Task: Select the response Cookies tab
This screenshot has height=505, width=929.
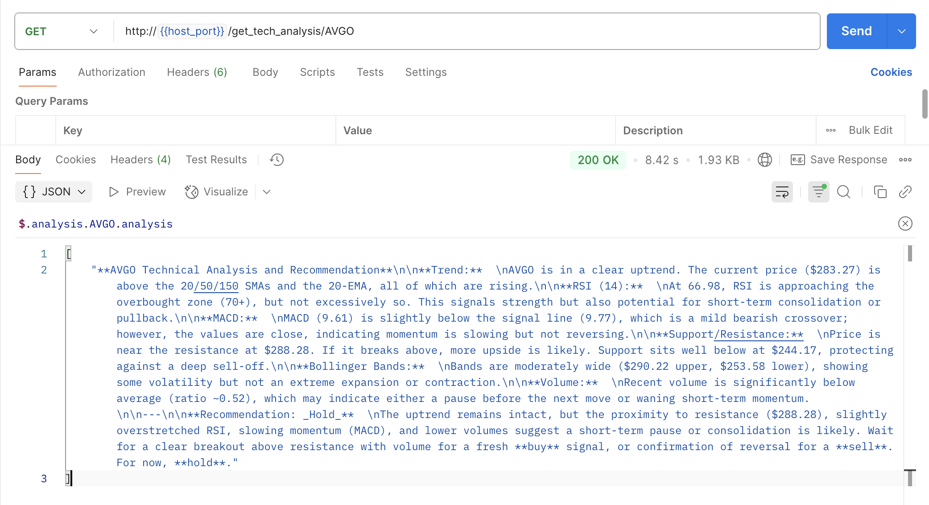Action: [76, 160]
